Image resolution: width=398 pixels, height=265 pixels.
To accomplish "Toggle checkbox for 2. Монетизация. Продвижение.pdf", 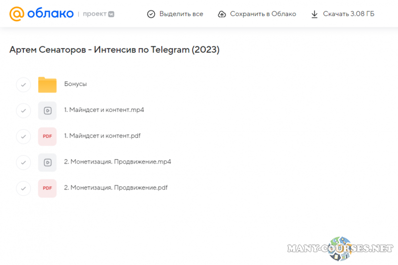I will [23, 188].
